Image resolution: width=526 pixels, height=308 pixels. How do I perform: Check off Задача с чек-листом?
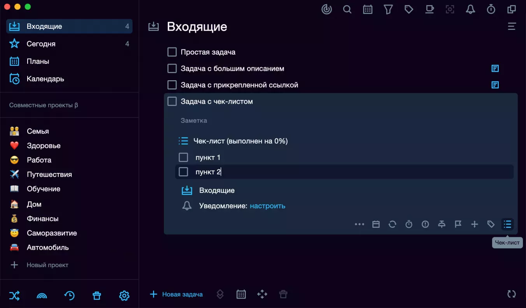(172, 101)
